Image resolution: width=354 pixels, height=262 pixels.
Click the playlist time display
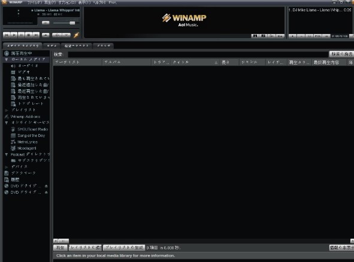click(x=340, y=36)
